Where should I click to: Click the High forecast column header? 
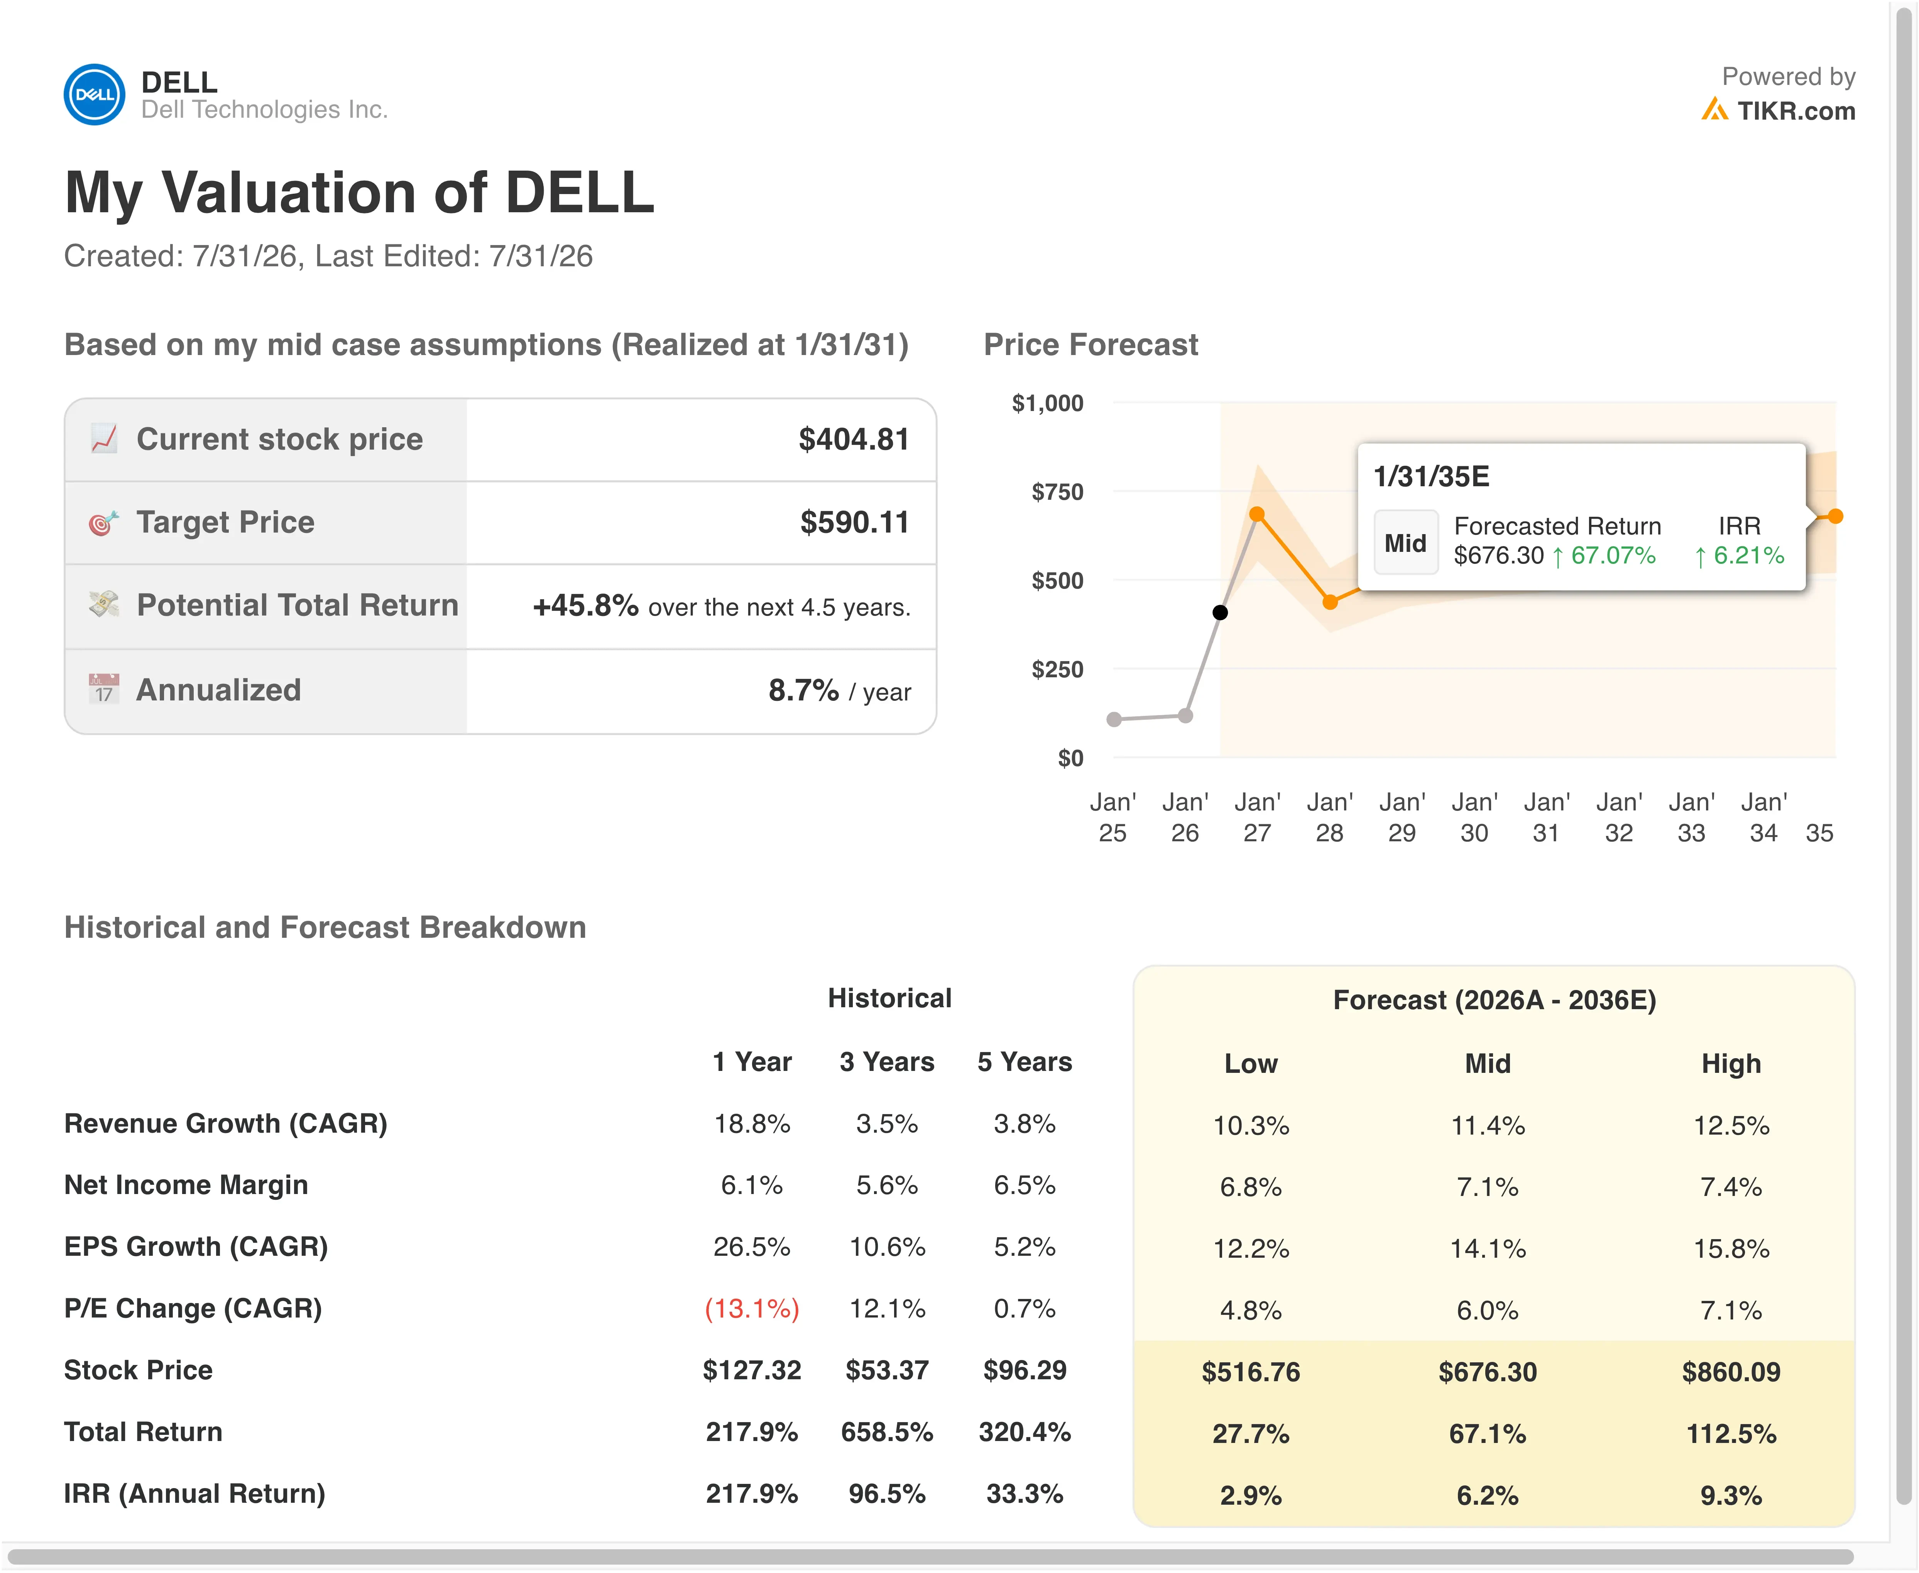[x=1731, y=1064]
